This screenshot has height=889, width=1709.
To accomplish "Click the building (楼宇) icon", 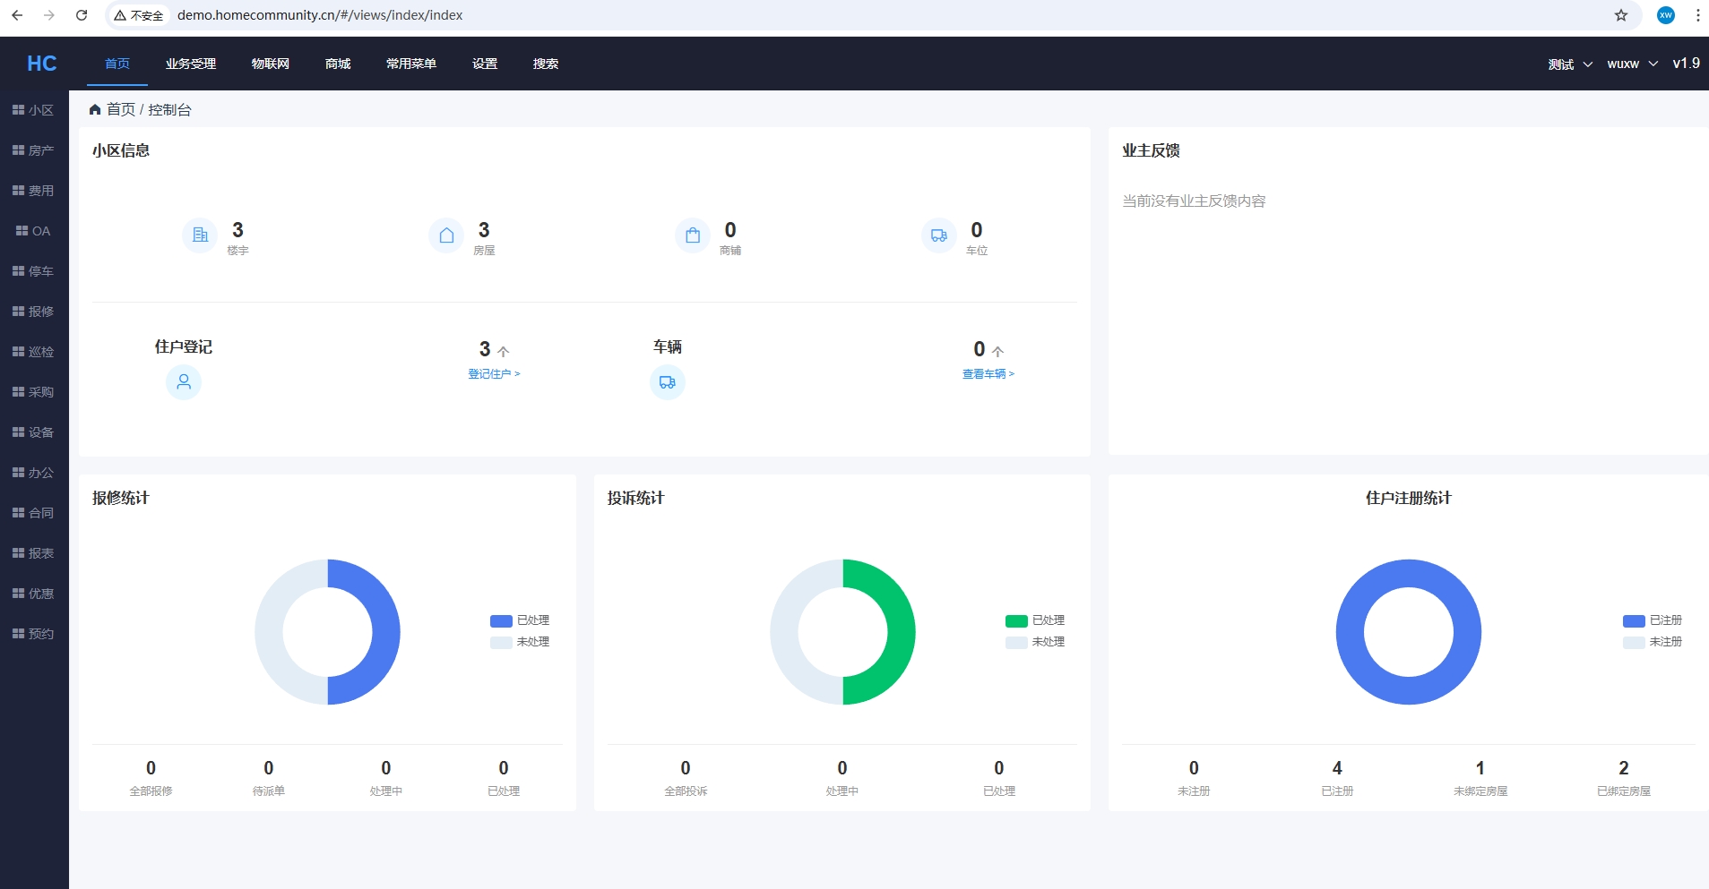I will 200,235.
